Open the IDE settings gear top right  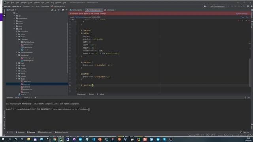(x=251, y=6)
